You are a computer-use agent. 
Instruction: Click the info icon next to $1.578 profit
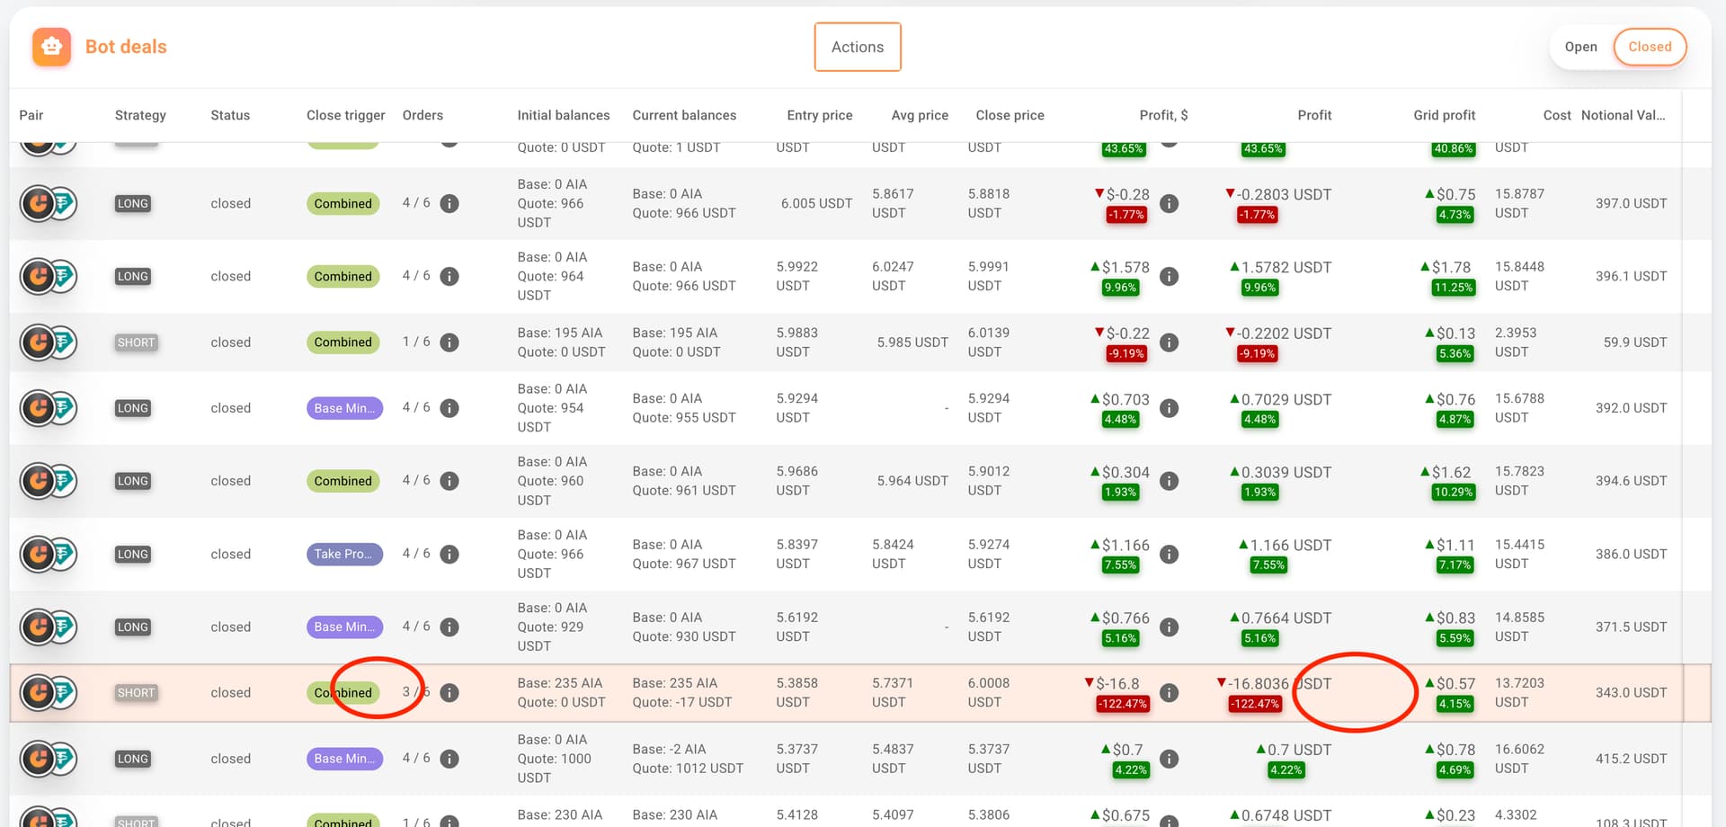[1169, 277]
